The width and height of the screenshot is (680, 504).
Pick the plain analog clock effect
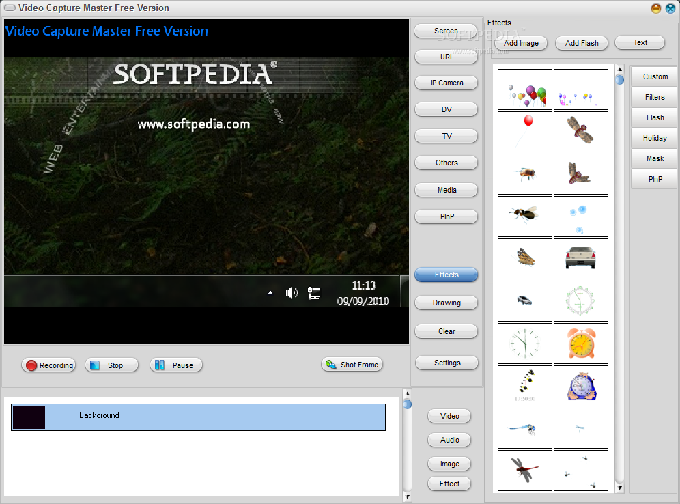[525, 343]
